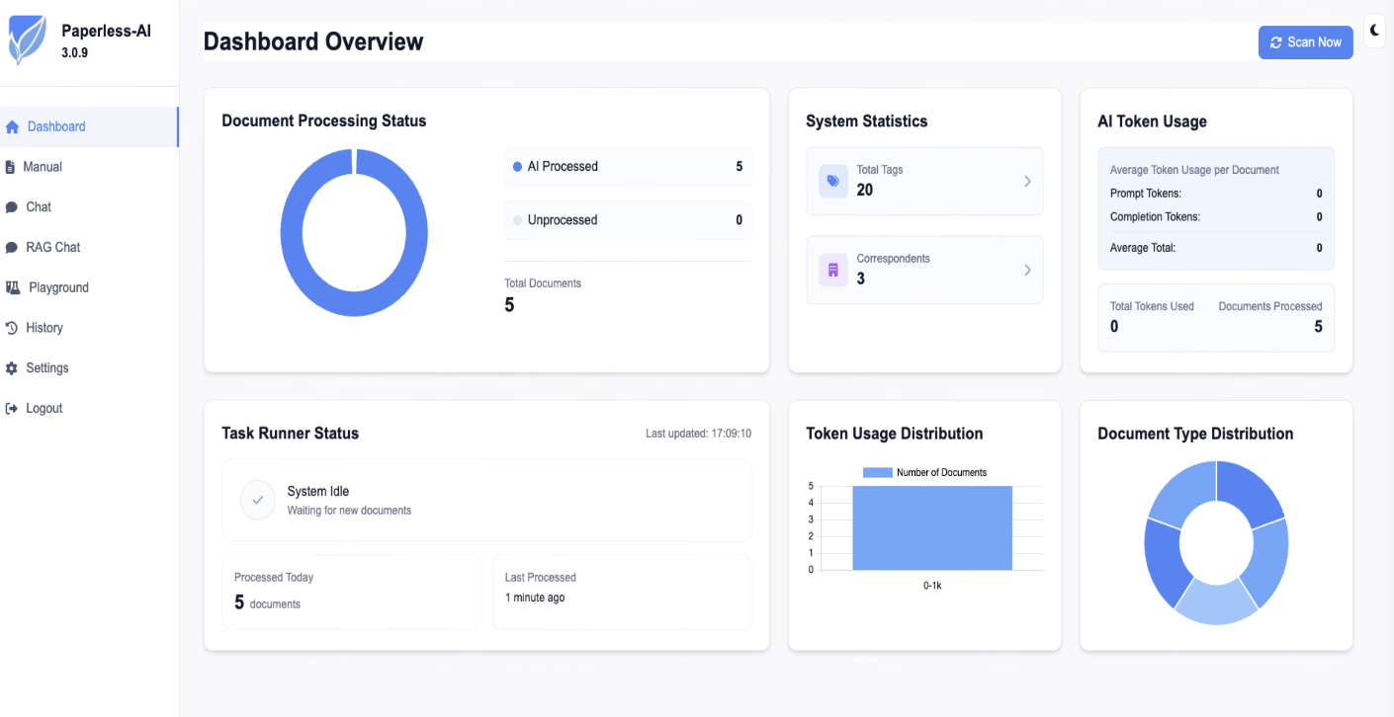Click the Correspondents building icon
This screenshot has width=1394, height=717.
832,270
